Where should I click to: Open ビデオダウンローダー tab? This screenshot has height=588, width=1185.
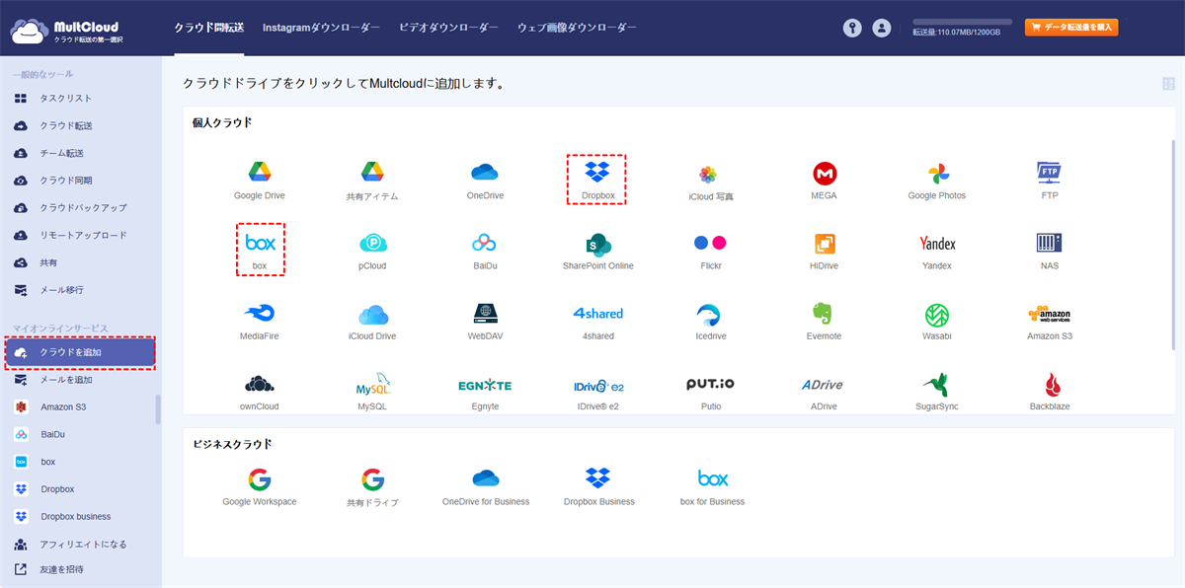[x=448, y=28]
